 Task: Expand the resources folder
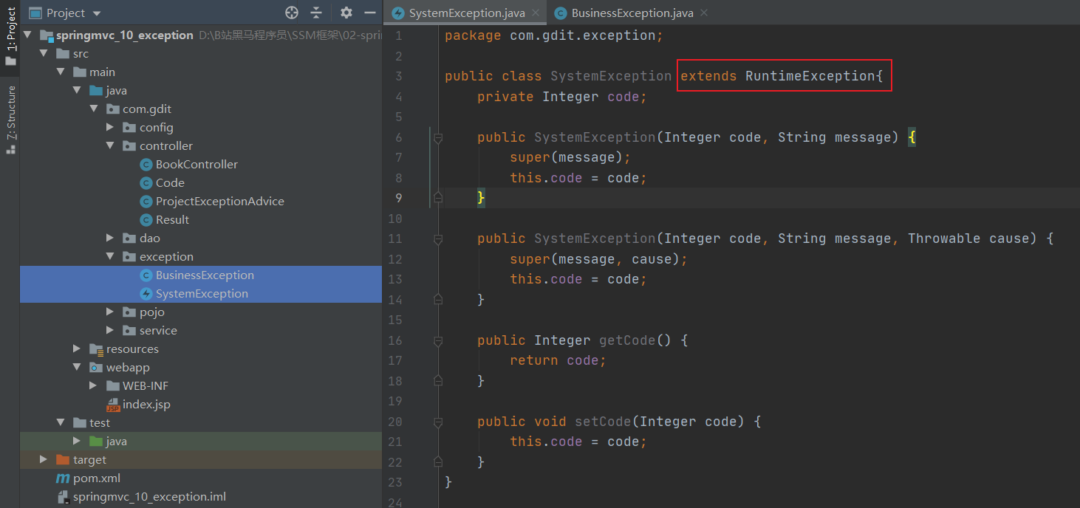click(x=77, y=349)
